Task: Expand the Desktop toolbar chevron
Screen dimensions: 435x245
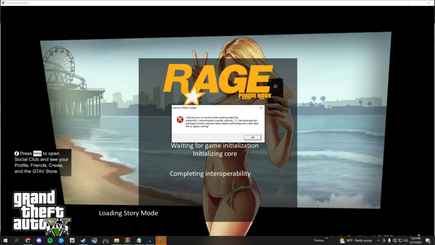Action: tap(327, 238)
